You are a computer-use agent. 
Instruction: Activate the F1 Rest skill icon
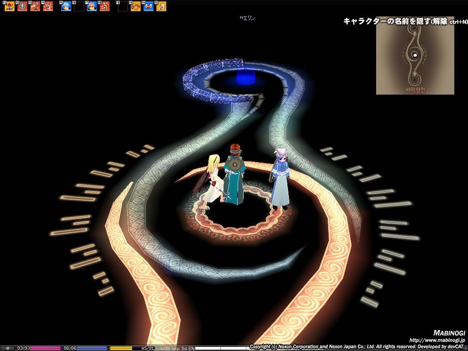point(10,6)
